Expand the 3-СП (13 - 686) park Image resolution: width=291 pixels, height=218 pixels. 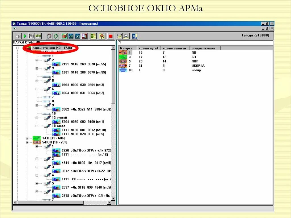click(27, 138)
